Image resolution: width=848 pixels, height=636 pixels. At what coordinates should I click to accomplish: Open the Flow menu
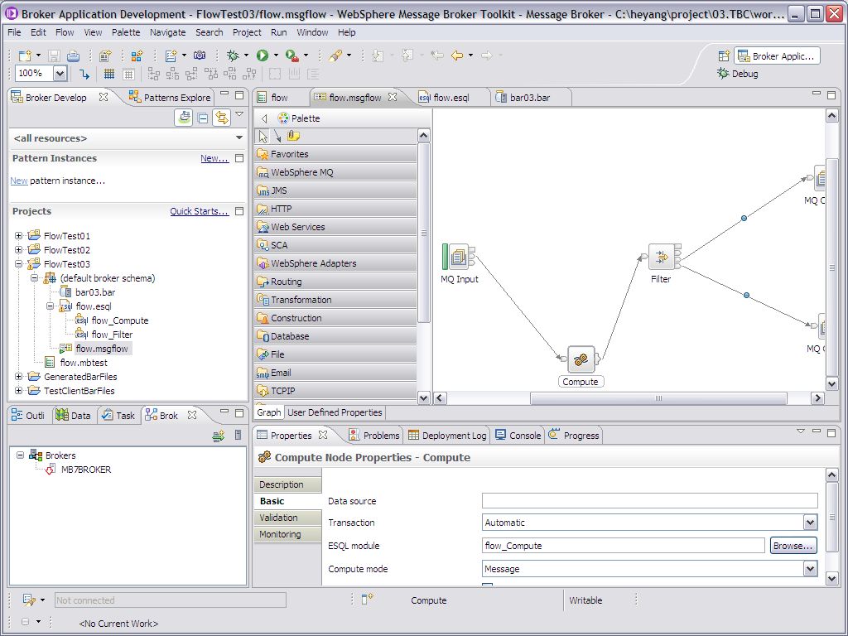[65, 32]
